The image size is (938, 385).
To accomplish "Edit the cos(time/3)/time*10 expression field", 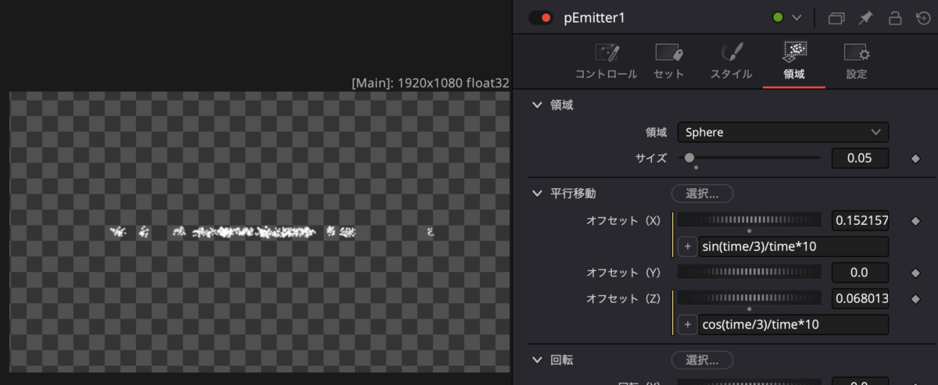I will (793, 324).
